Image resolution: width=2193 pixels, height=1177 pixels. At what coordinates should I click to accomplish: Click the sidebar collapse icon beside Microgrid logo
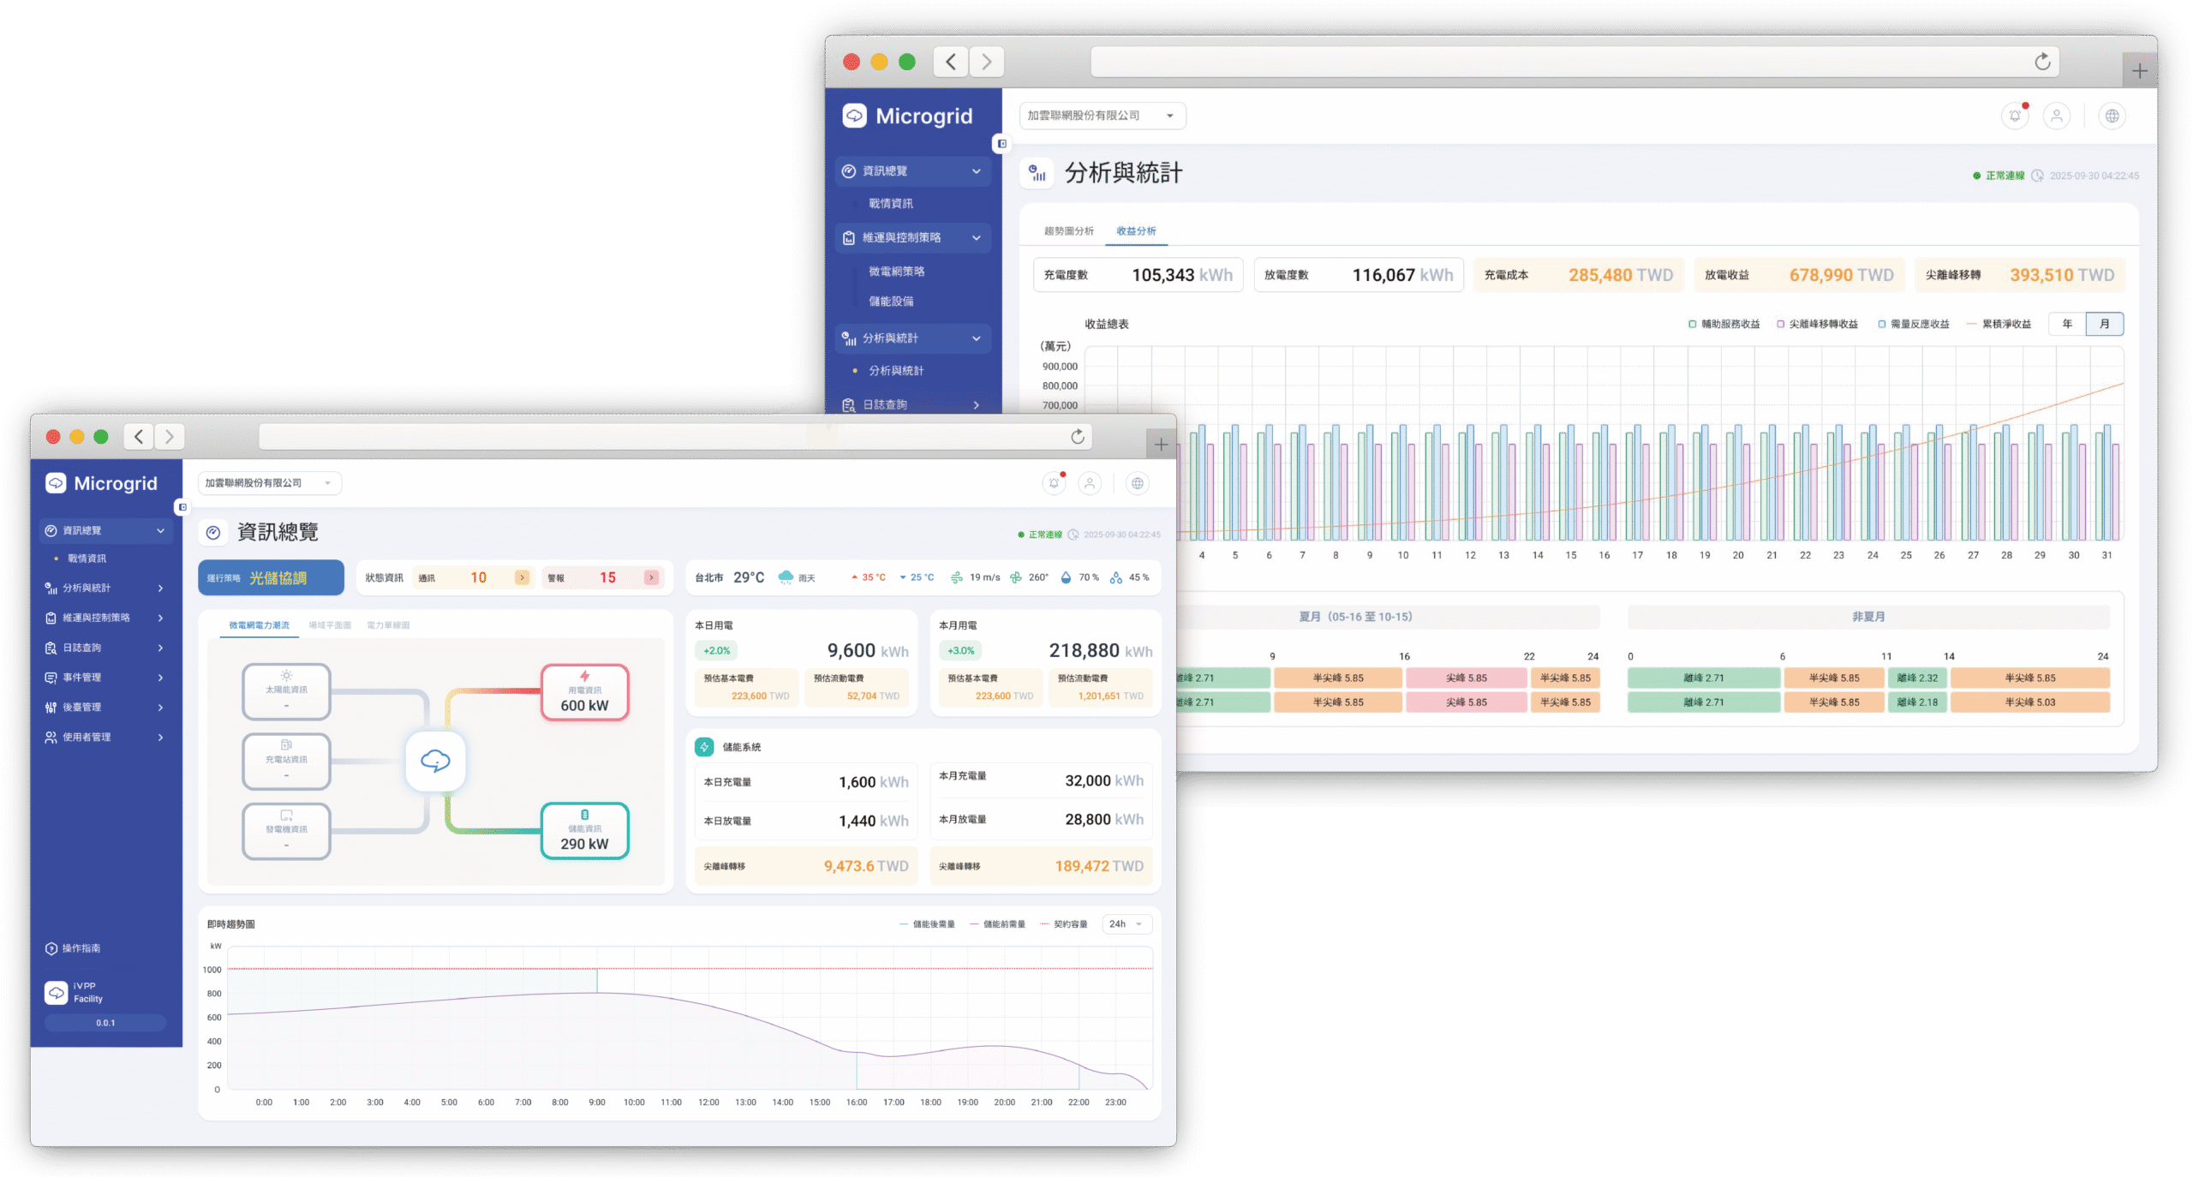[x=182, y=507]
